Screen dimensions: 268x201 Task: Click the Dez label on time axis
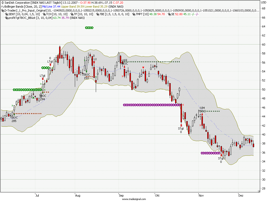tap(241, 196)
